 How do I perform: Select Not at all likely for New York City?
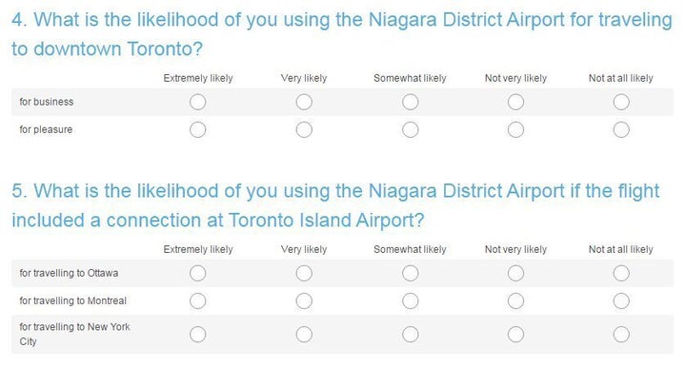click(621, 335)
